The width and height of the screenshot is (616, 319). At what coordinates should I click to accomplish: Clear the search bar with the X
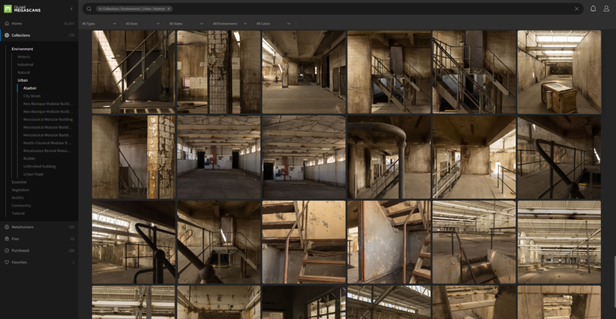click(x=577, y=8)
